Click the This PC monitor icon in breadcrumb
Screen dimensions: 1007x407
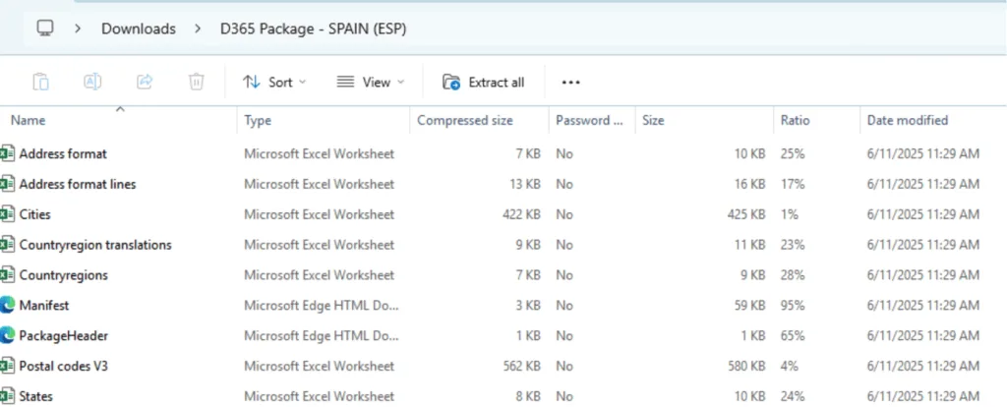pyautogui.click(x=45, y=29)
